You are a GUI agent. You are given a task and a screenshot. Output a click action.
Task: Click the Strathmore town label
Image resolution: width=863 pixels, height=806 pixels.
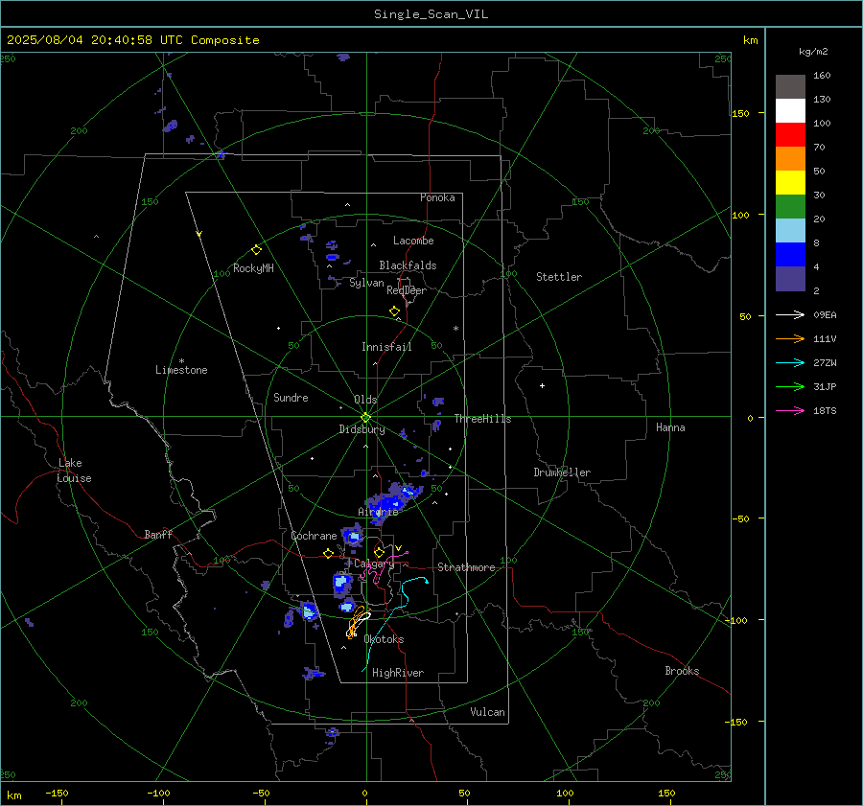[466, 567]
